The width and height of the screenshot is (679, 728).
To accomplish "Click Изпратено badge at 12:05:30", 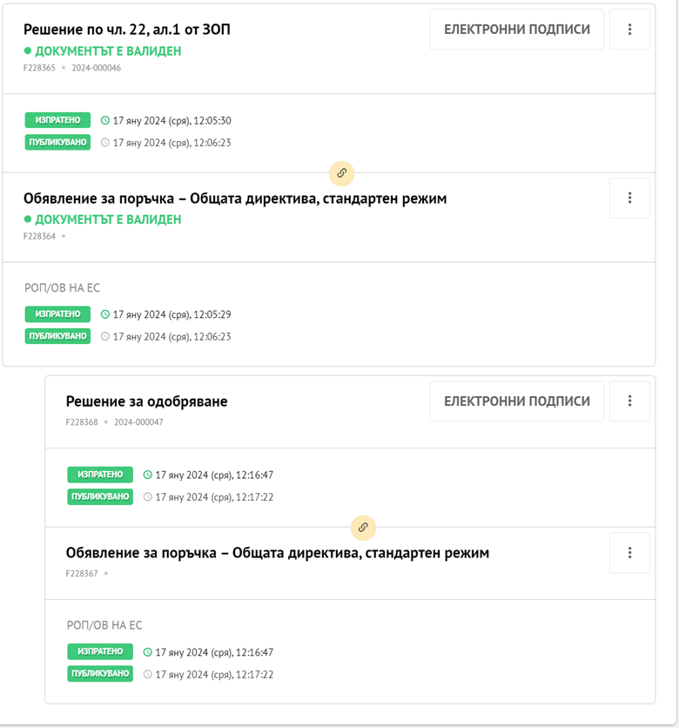I will [x=57, y=121].
